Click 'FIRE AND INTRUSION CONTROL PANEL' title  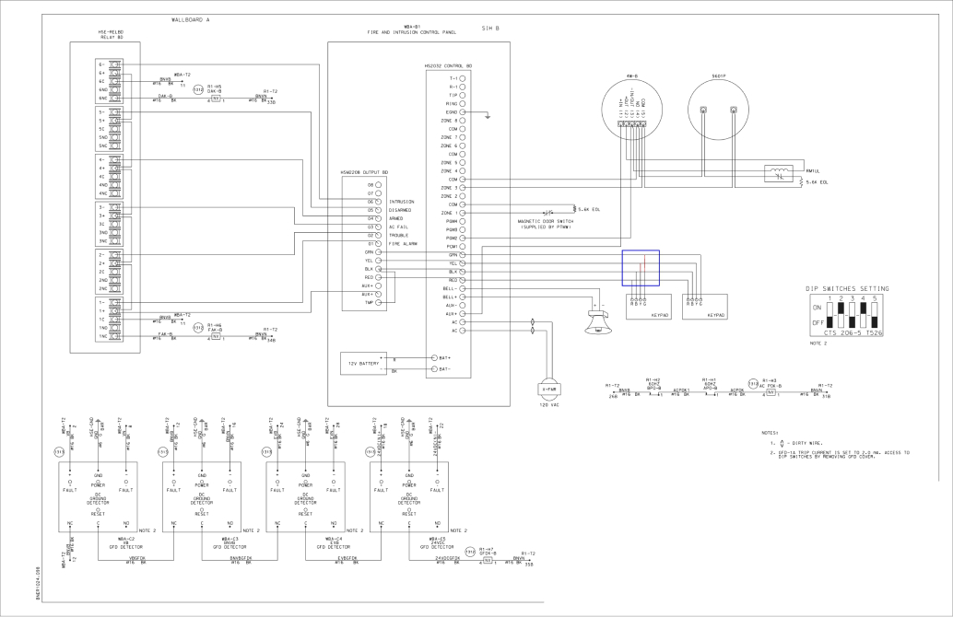[411, 32]
